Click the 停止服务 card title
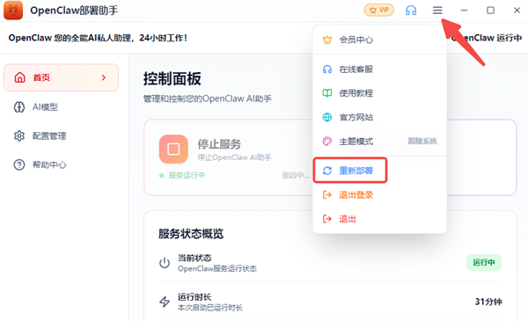Screen dimensions: 528x321 point(219,144)
